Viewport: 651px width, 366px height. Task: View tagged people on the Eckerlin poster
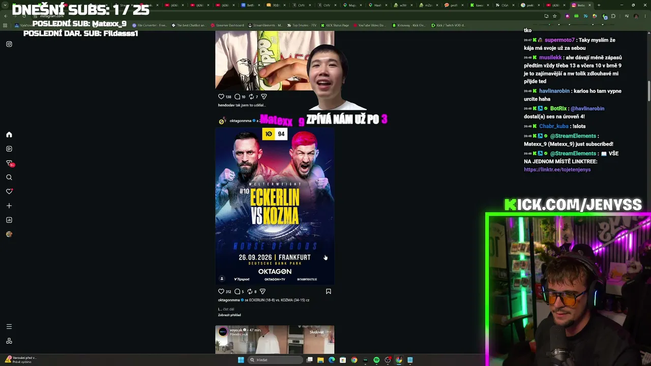tap(222, 279)
